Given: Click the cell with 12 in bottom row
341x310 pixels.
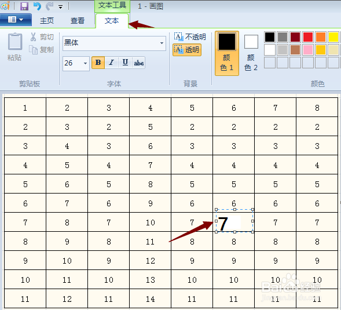Looking at the screenshot, I should click(67, 298).
